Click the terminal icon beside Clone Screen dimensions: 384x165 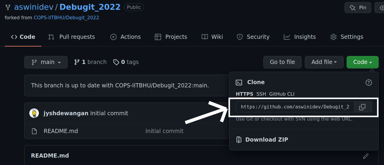239,82
